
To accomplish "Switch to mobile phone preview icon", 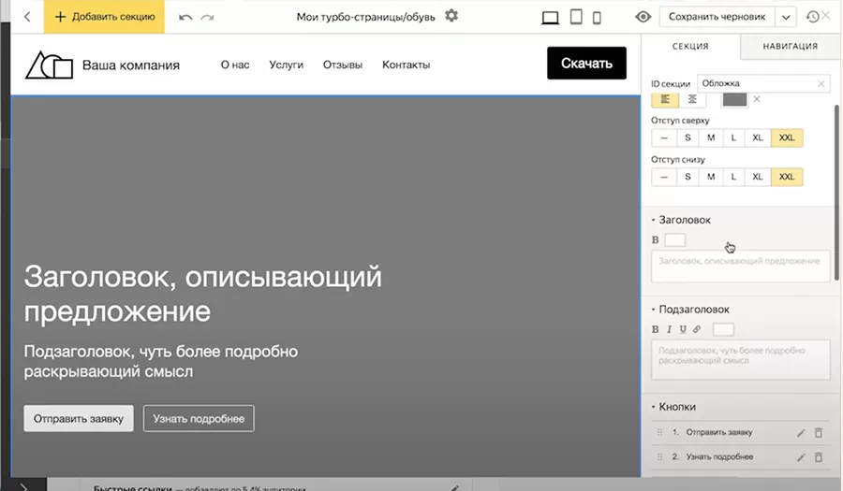I will (597, 17).
